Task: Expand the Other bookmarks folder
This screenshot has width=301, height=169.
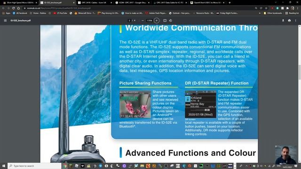Action: click(273, 13)
